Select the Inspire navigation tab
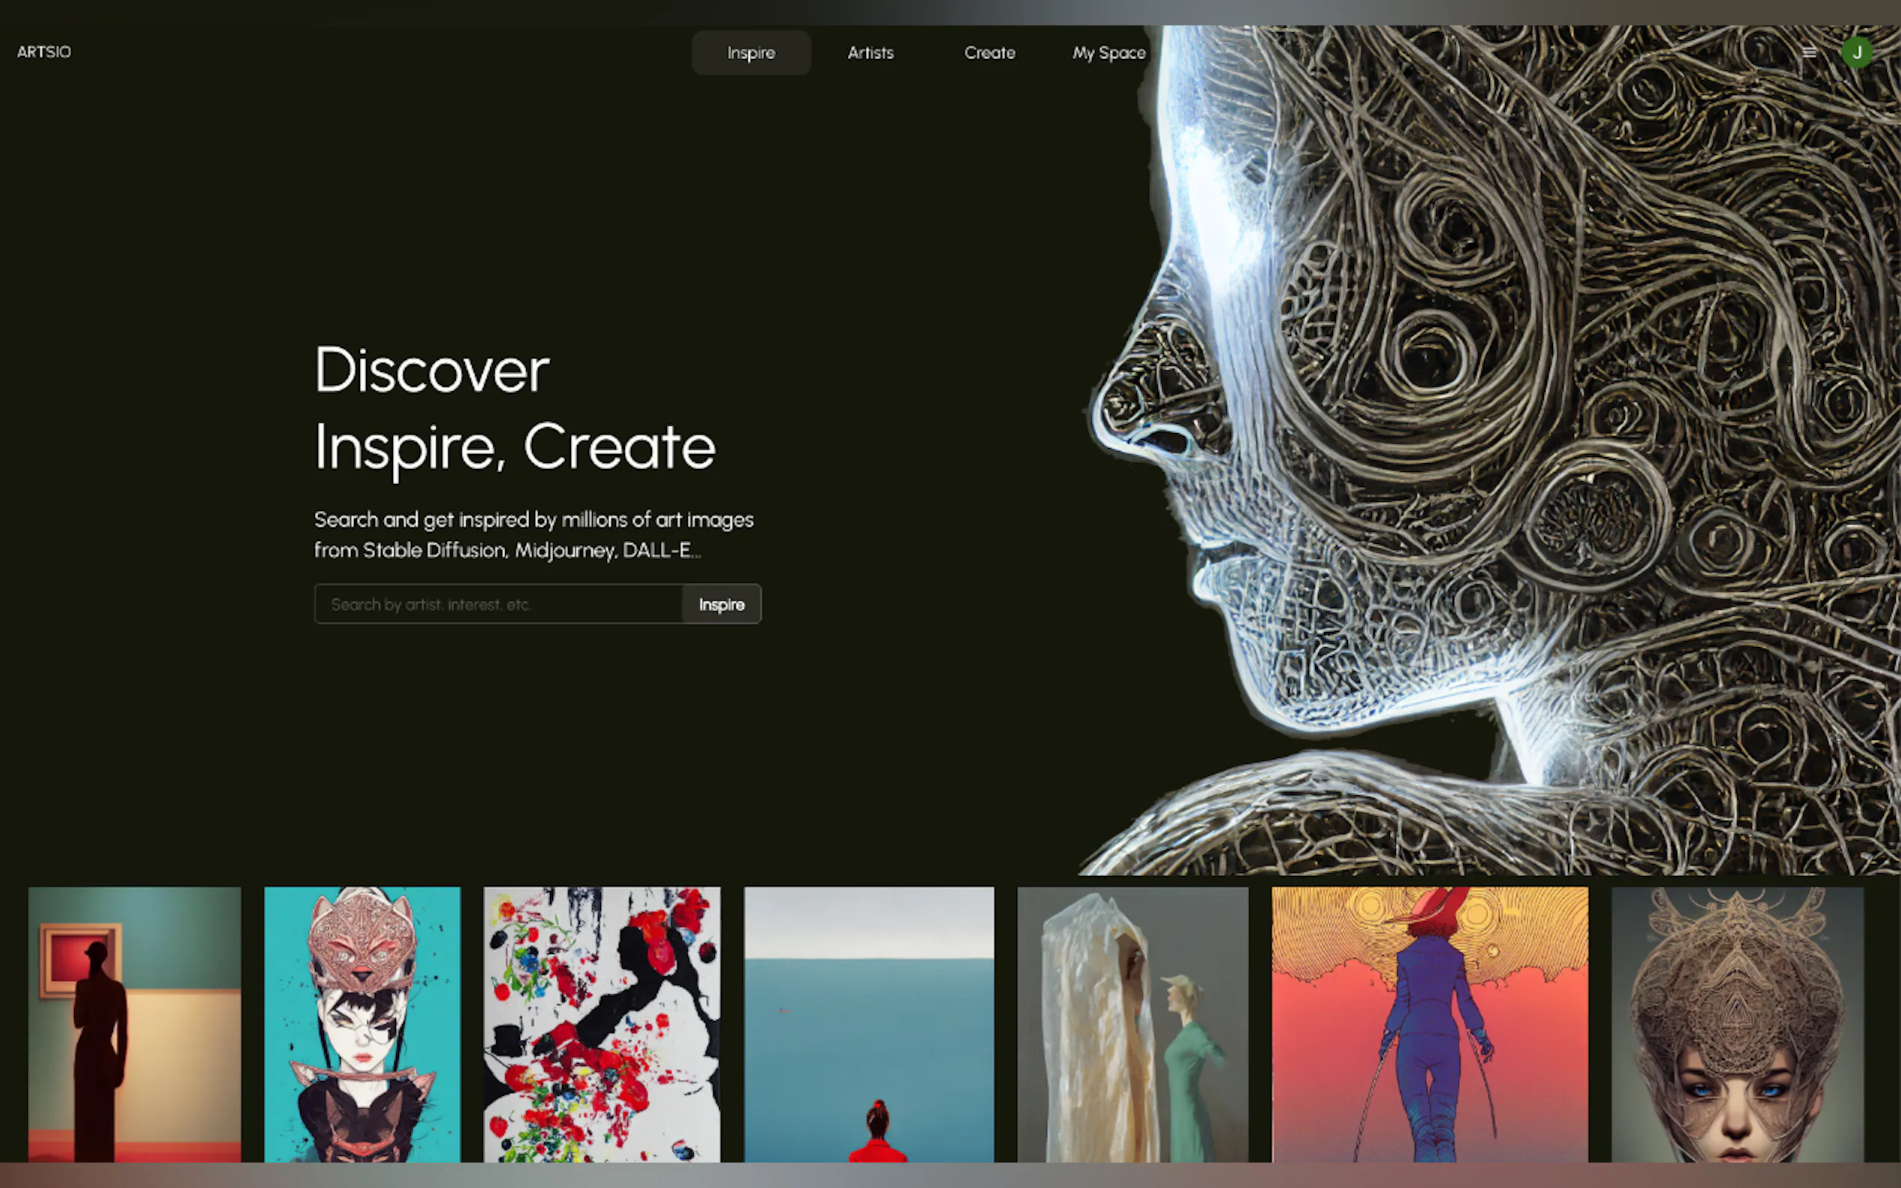 point(751,52)
